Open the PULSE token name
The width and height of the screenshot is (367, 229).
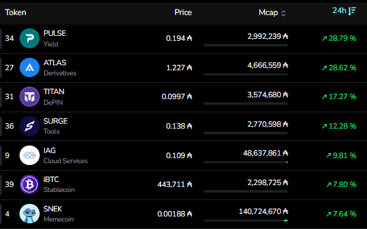[55, 33]
